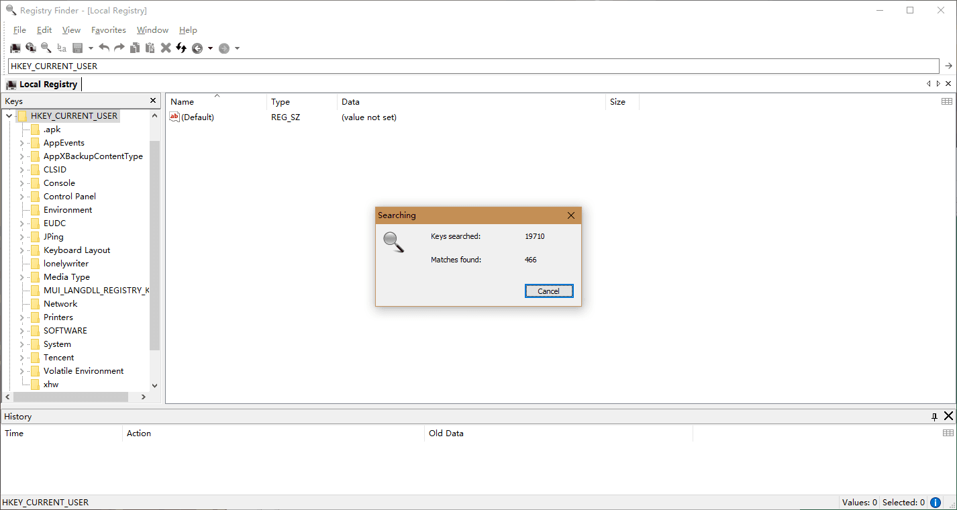Select the Replace tool icon
Screen dimensions: 957x510
coord(61,48)
